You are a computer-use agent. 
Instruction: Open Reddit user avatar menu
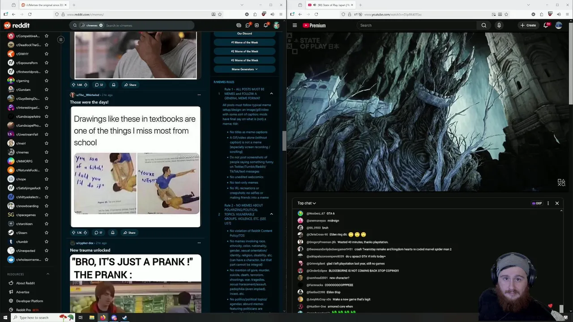click(x=276, y=25)
